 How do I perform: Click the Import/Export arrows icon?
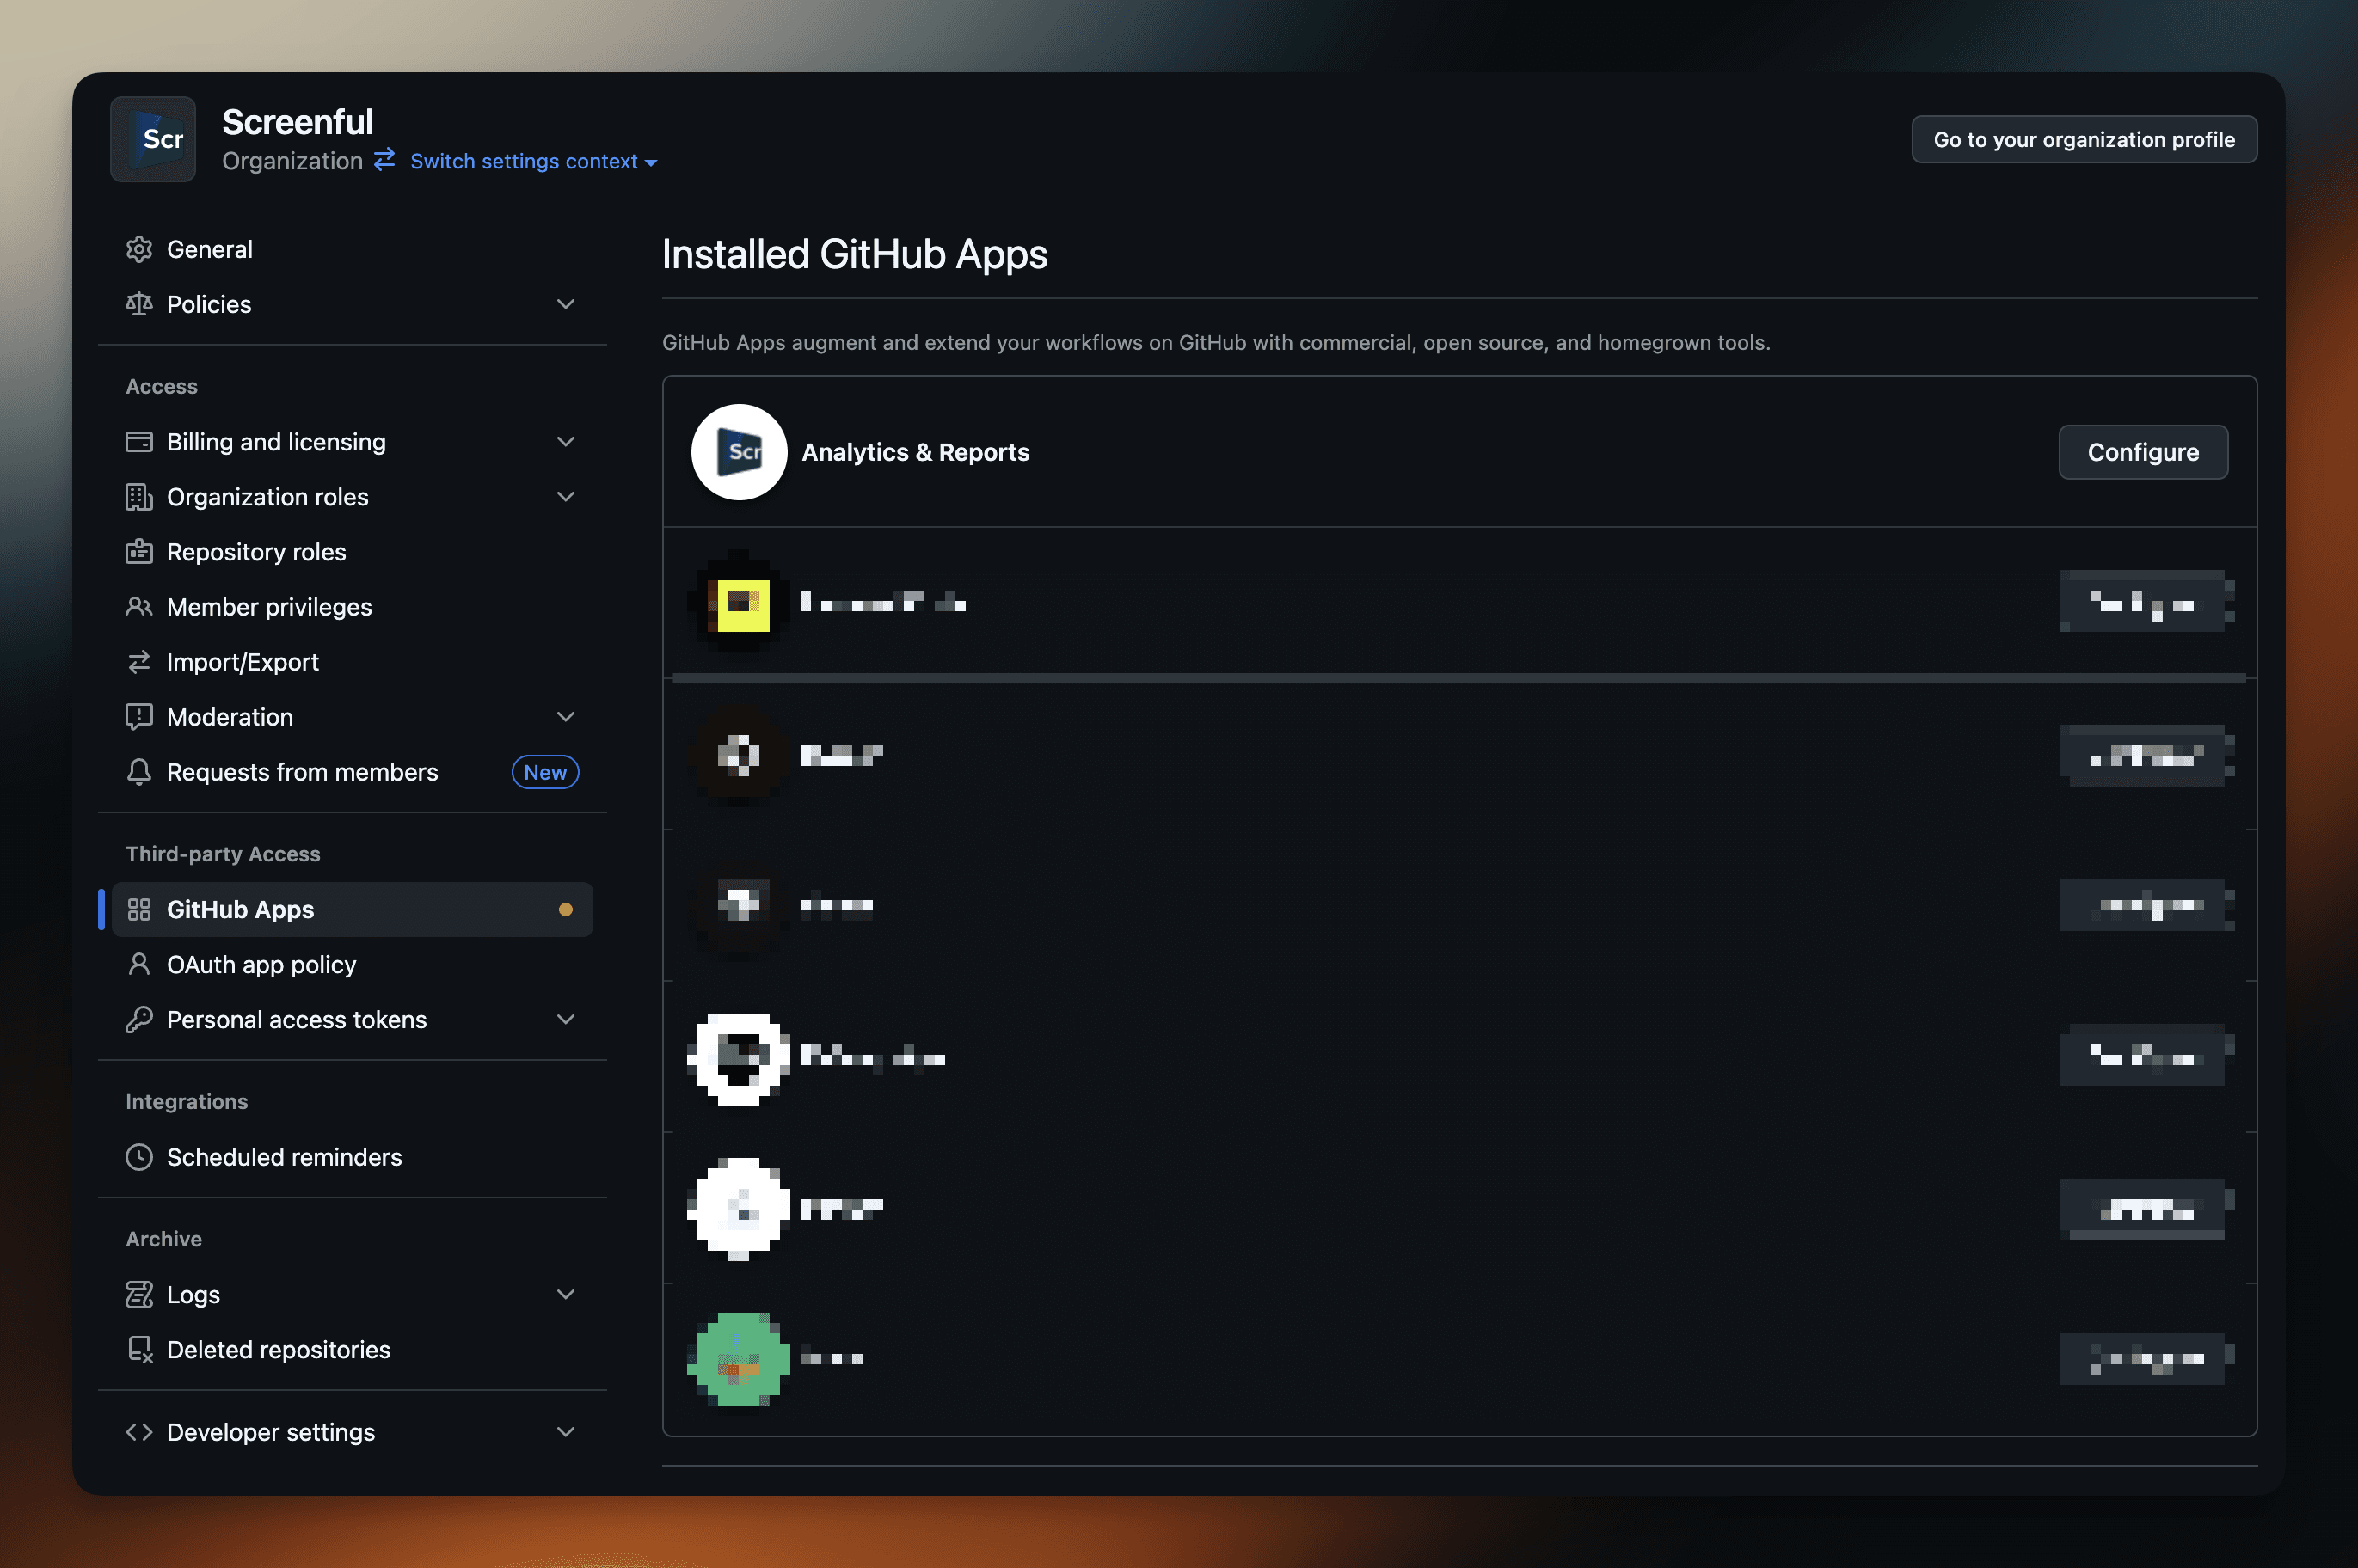[139, 662]
